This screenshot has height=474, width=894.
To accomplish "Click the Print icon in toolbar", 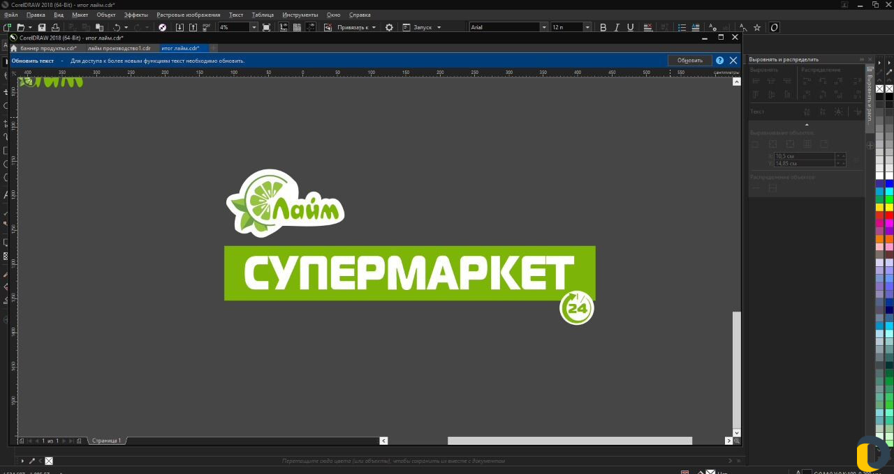I will click(55, 27).
